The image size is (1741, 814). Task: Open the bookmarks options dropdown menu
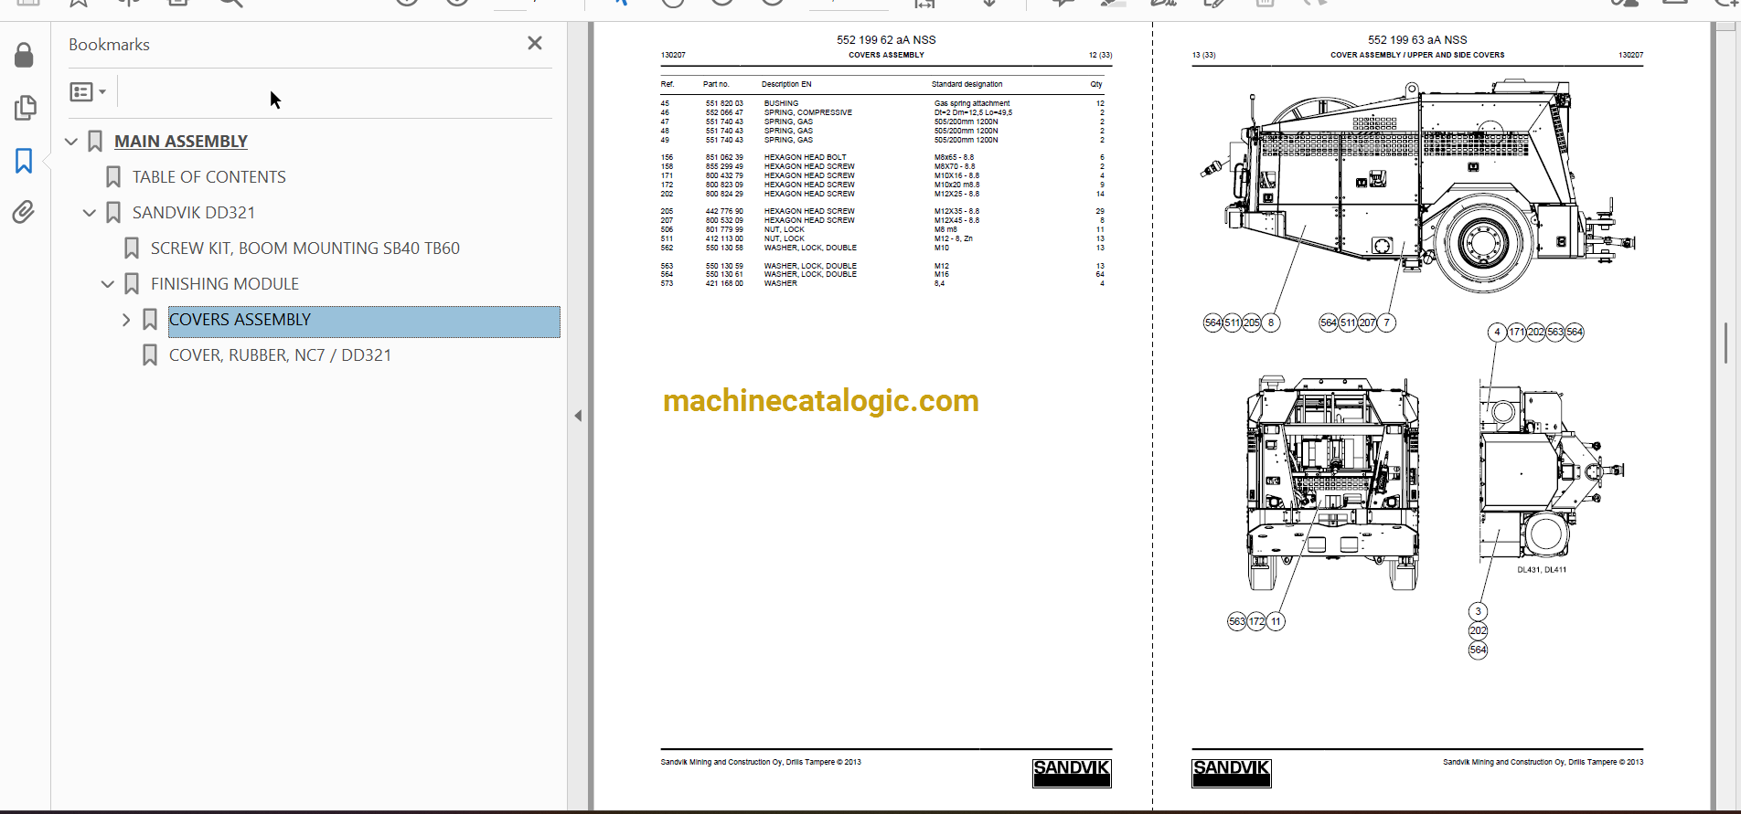(x=88, y=91)
